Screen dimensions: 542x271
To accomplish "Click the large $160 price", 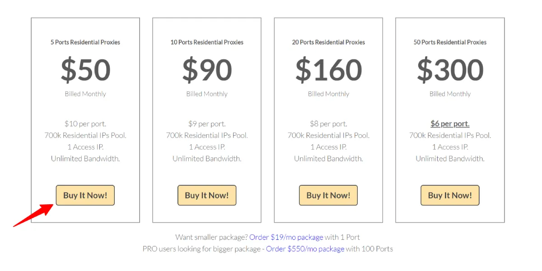I will [328, 70].
